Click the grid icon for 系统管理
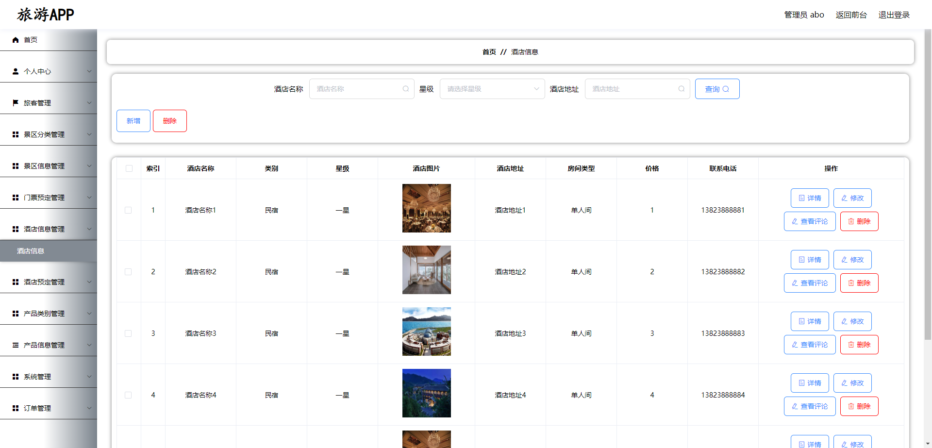Viewport: 932px width, 448px height. pyautogui.click(x=15, y=376)
